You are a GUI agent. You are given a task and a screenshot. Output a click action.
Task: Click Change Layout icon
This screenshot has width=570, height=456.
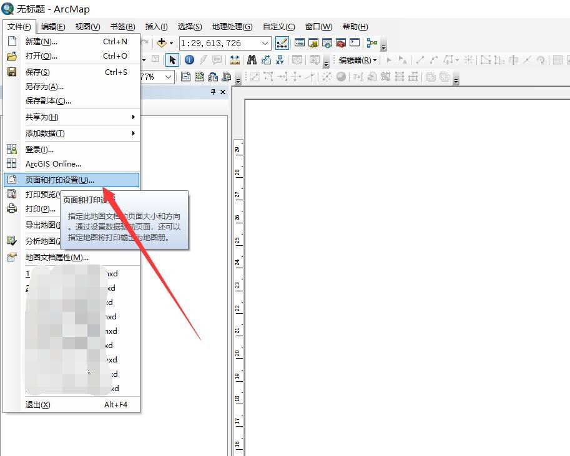point(213,77)
